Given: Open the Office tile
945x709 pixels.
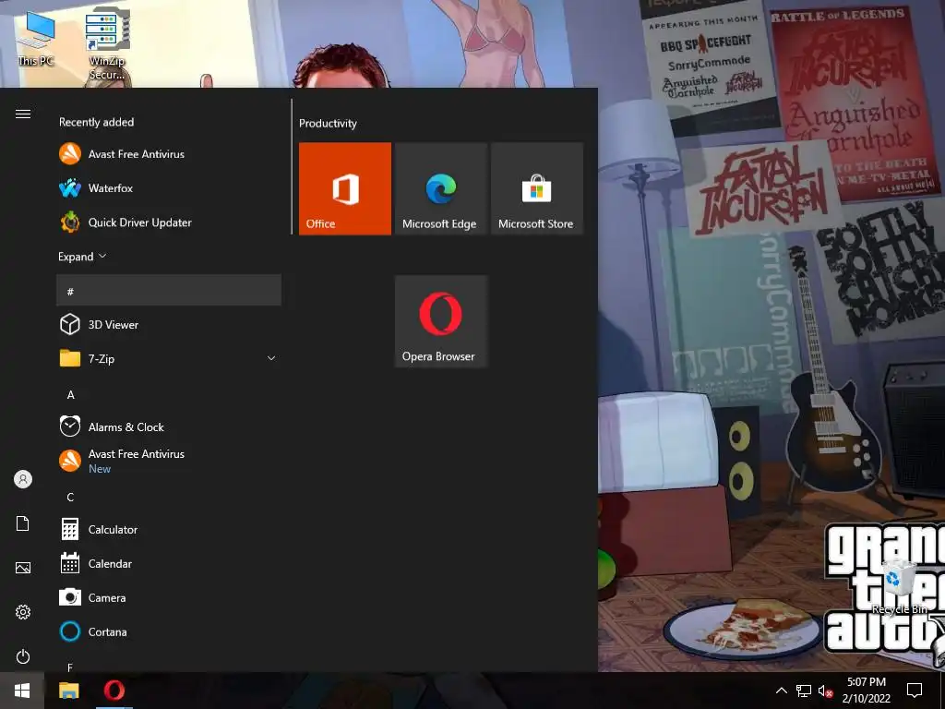Looking at the screenshot, I should pyautogui.click(x=345, y=188).
